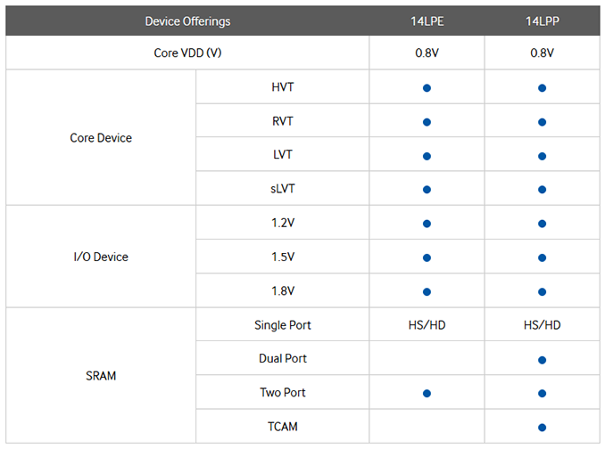Screen dimensions: 605x449
Task: Click the SRAM category cell
Action: 101,376
